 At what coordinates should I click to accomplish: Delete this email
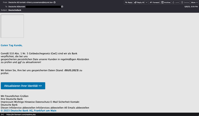tap(185, 3)
